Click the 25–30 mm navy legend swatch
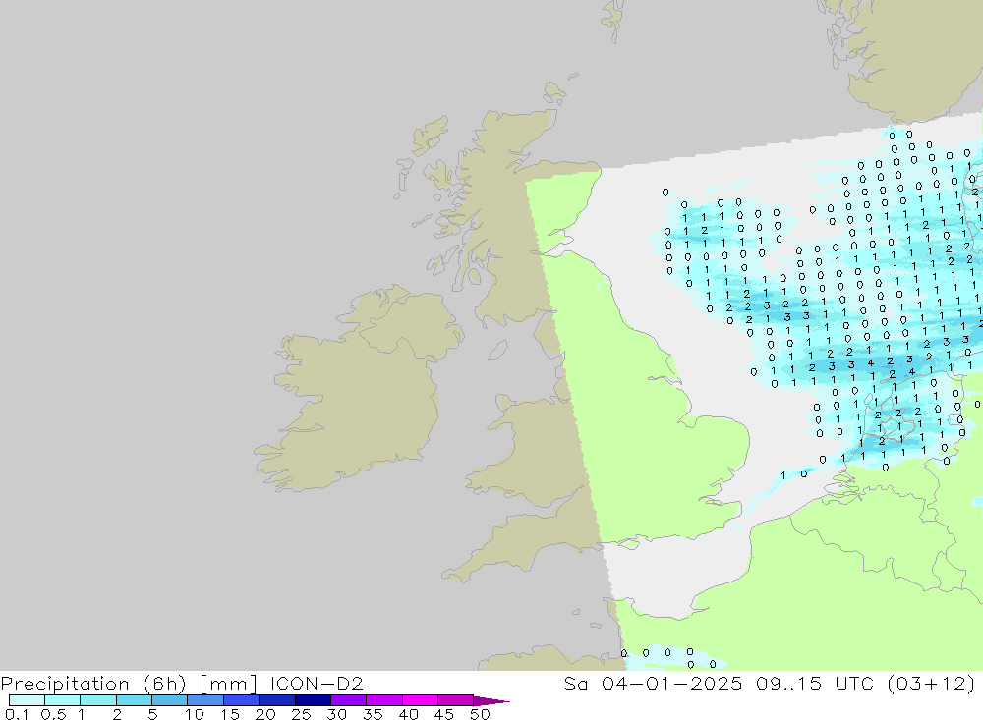The height and width of the screenshot is (720, 983). click(313, 700)
